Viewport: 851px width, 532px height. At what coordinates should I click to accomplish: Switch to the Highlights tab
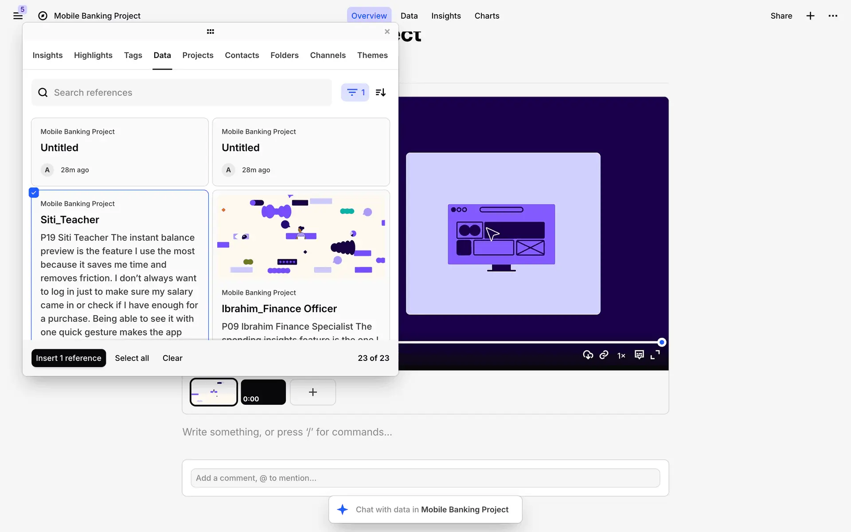click(x=93, y=55)
